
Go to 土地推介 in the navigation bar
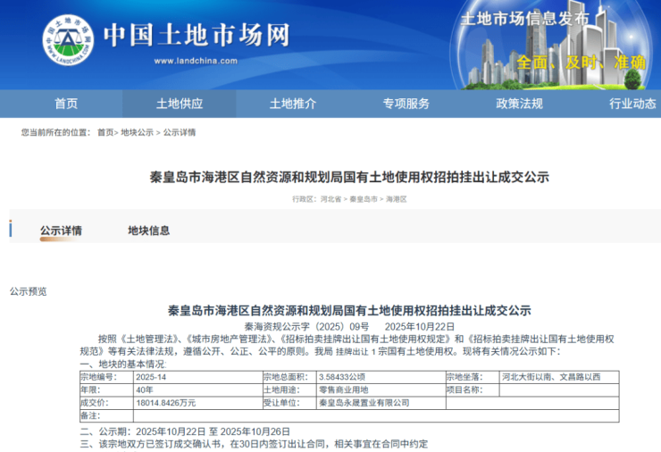(293, 104)
